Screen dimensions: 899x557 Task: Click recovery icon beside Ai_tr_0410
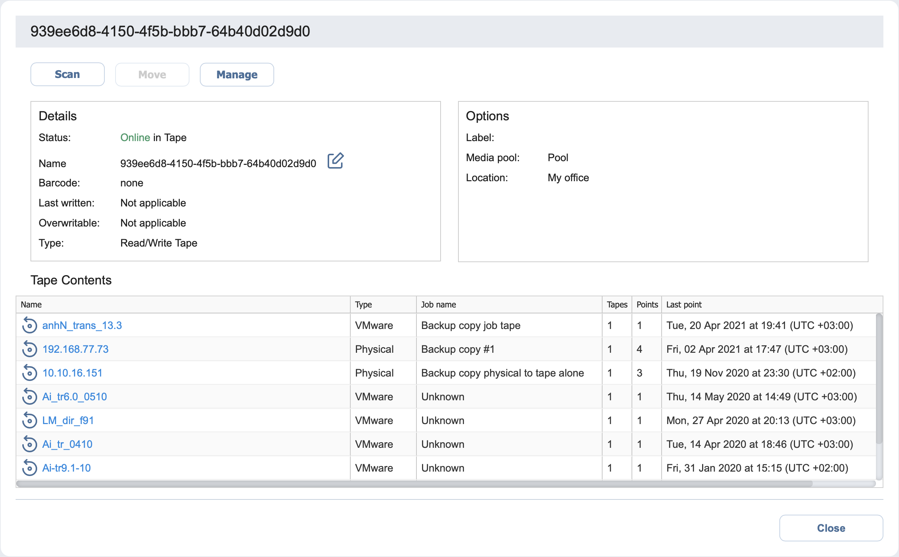[29, 444]
